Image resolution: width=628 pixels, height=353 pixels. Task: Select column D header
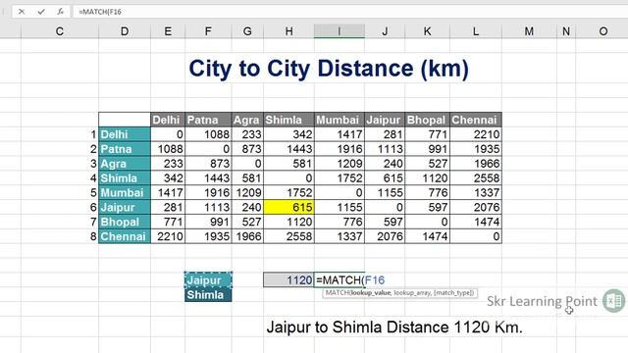point(125,31)
